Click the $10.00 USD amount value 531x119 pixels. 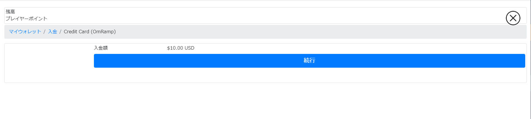tap(181, 48)
